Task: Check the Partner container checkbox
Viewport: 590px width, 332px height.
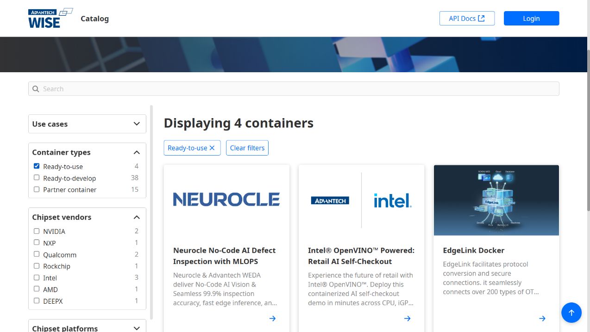Action: [37, 189]
